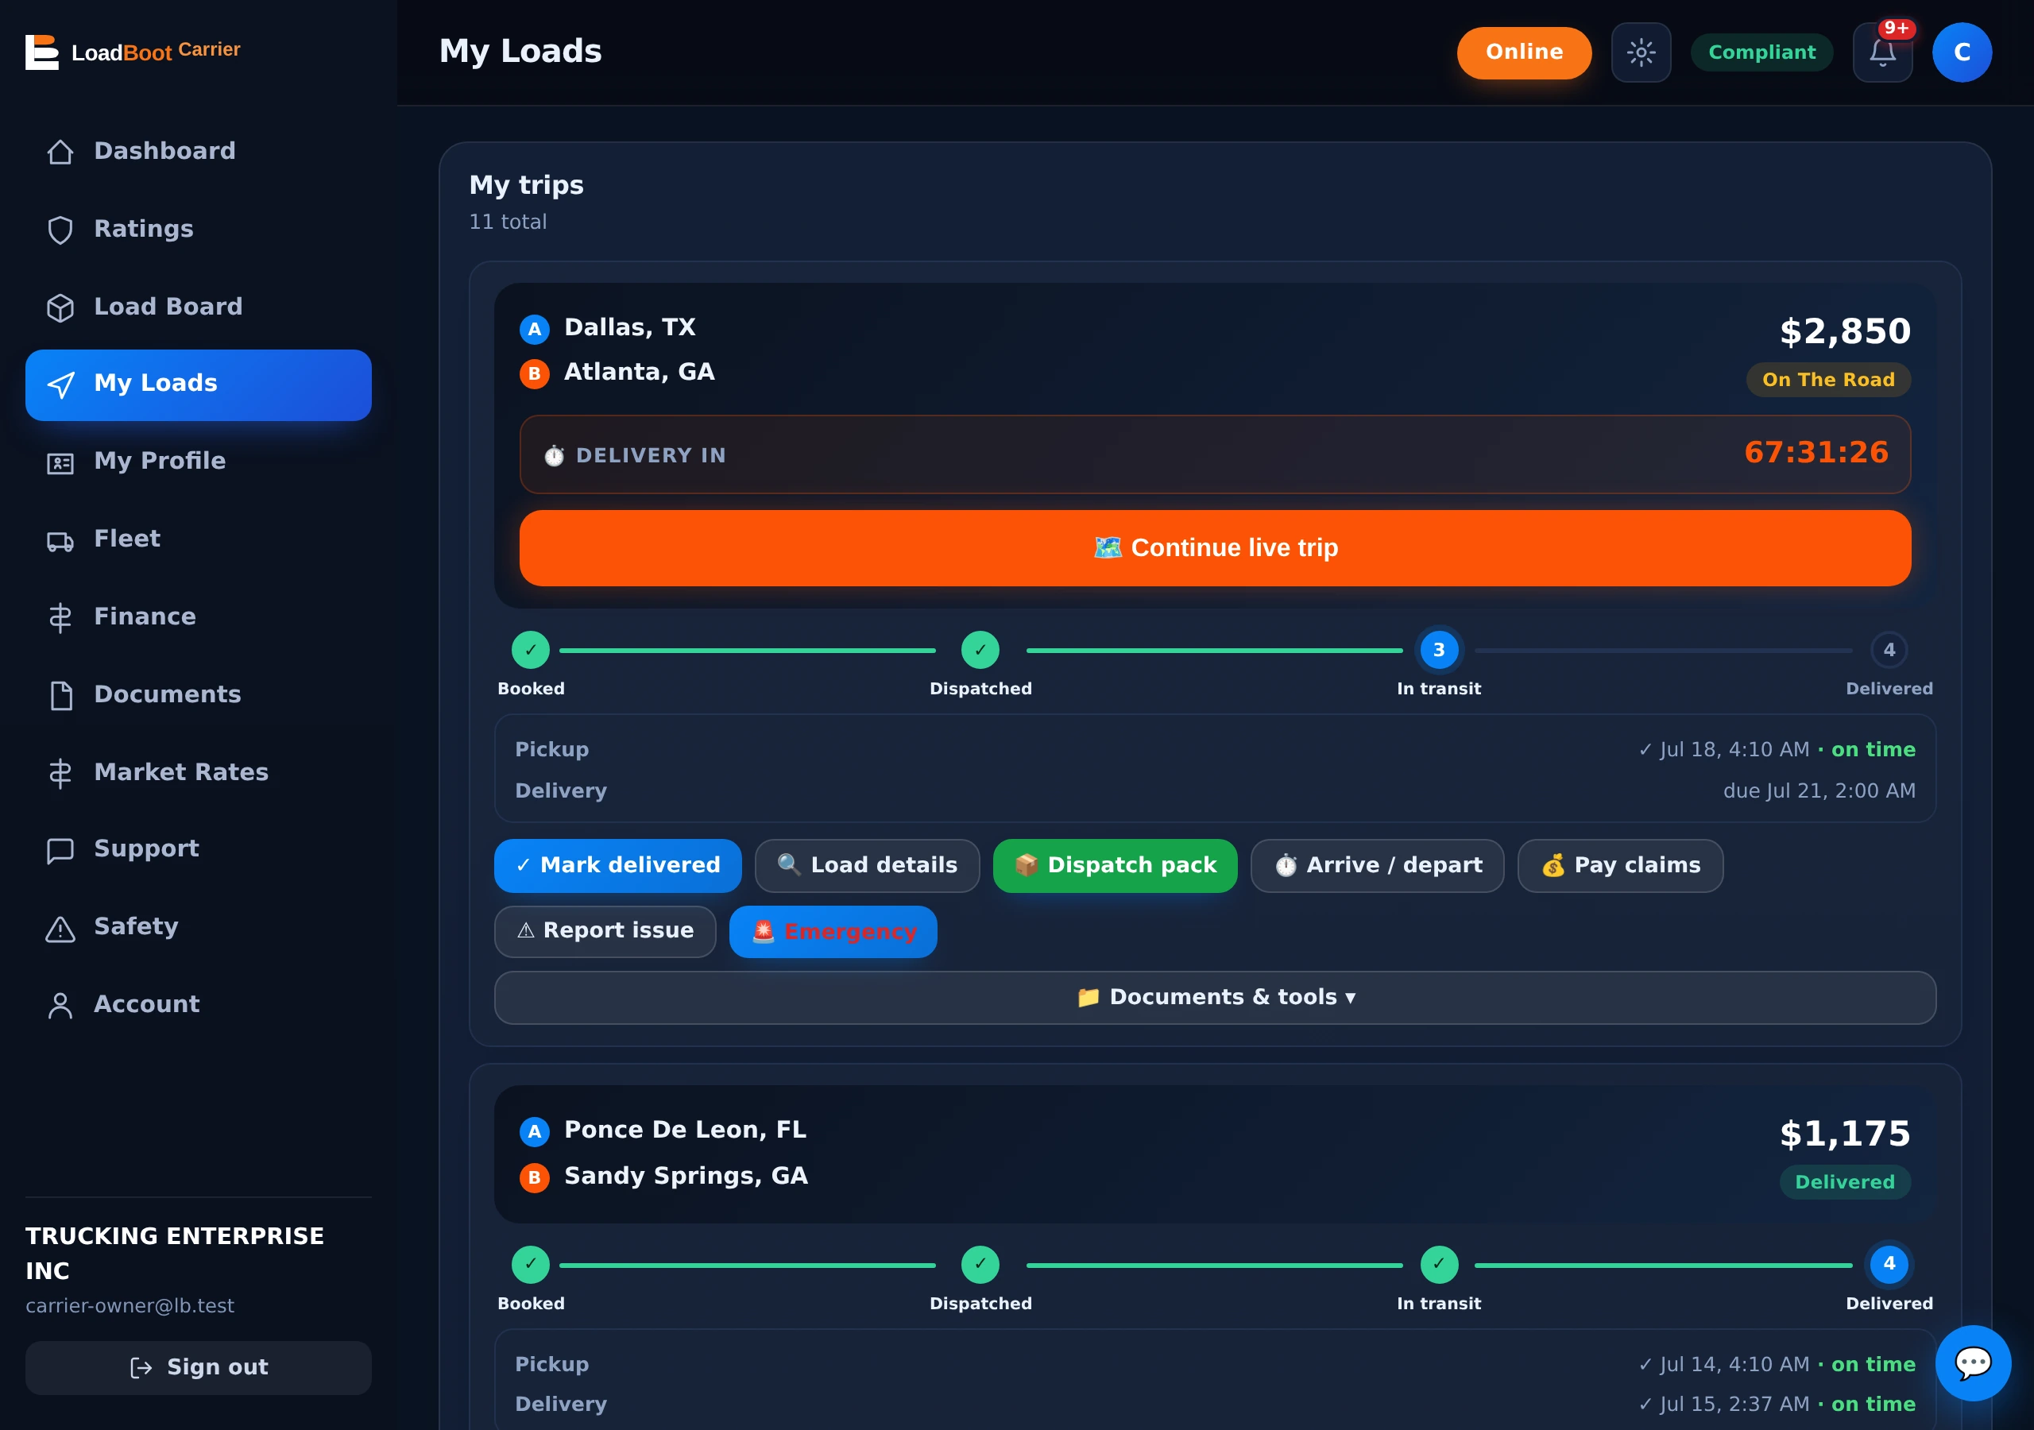The height and width of the screenshot is (1430, 2034).
Task: Expand Documents & tools section
Action: 1215,998
